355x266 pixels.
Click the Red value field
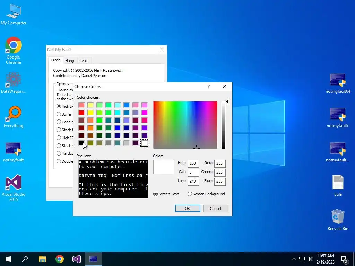[220, 163]
